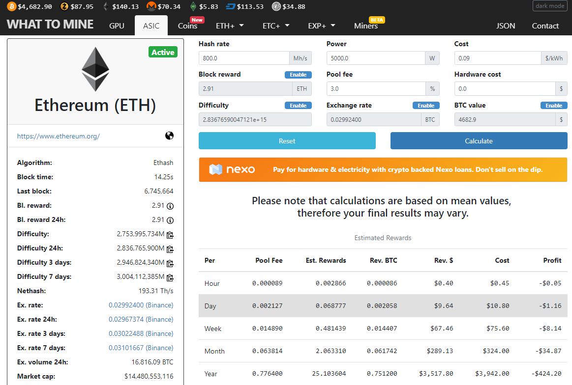
Task: Open the Ex. rate 24h 0.02967374 (Binance) link
Action: pyautogui.click(x=141, y=319)
